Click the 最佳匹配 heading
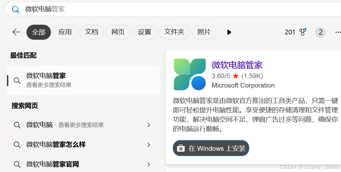The width and height of the screenshot is (341, 172). click(x=23, y=55)
